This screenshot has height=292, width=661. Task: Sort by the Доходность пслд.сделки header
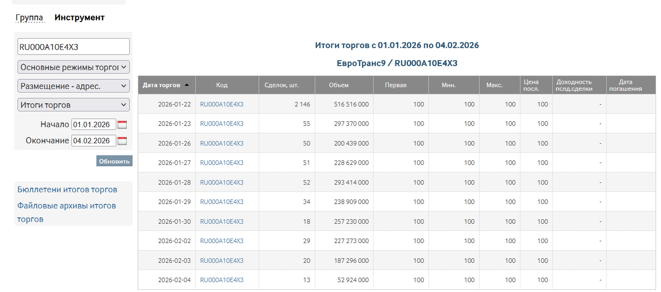click(x=574, y=85)
